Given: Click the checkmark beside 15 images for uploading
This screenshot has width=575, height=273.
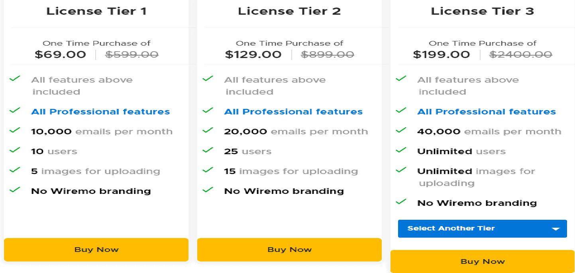Looking at the screenshot, I should click(208, 170).
